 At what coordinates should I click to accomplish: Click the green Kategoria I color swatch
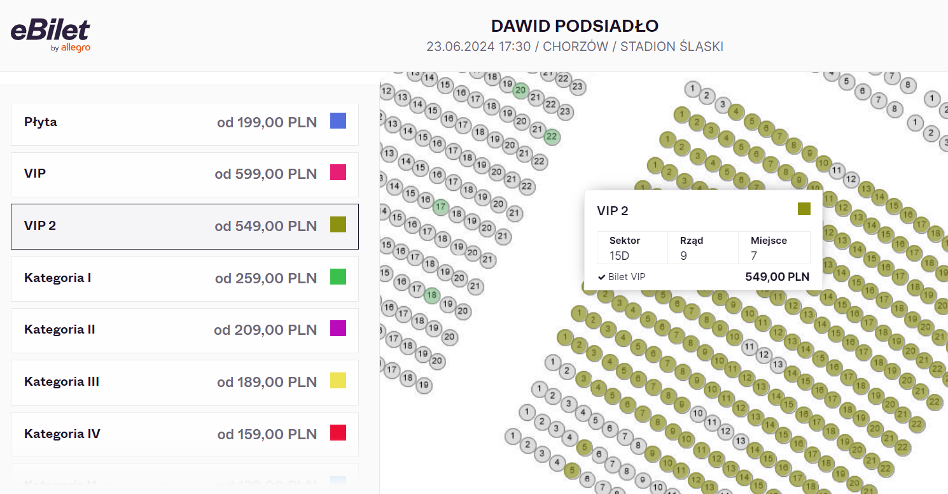[338, 277]
